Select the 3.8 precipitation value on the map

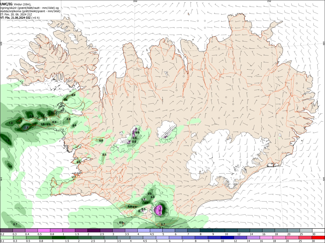click(x=26, y=128)
